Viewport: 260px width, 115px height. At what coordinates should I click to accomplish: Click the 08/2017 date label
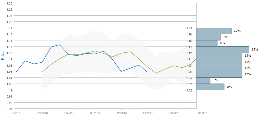[x=202, y=113]
